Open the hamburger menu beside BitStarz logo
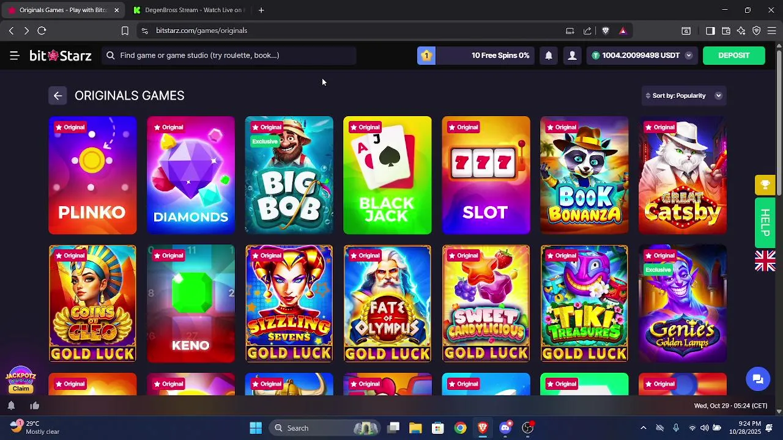This screenshot has height=440, width=783. (x=14, y=56)
